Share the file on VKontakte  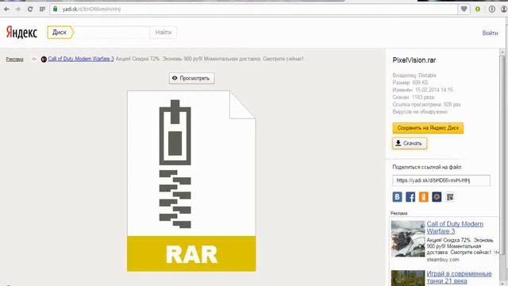pyautogui.click(x=397, y=197)
